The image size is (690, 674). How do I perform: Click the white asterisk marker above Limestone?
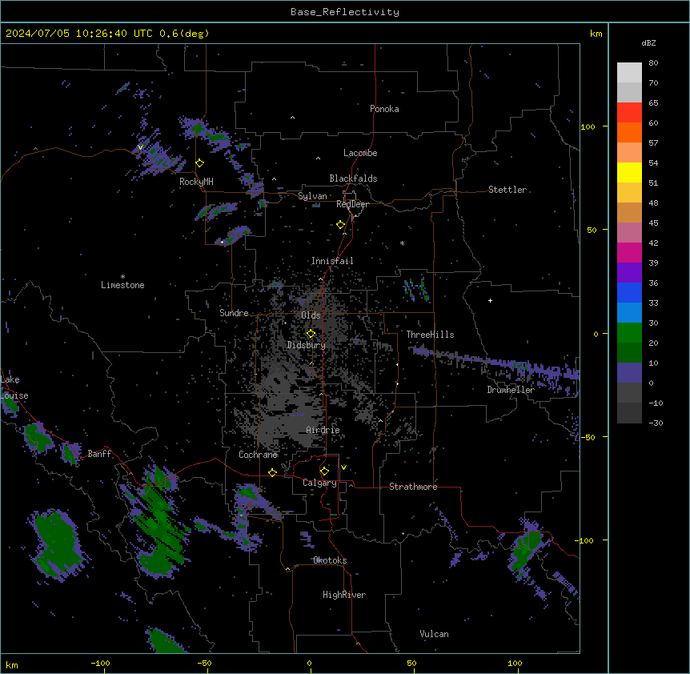pos(122,276)
